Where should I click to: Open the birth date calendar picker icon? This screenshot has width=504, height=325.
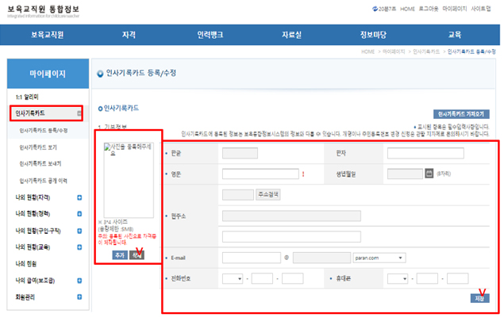tap(429, 174)
